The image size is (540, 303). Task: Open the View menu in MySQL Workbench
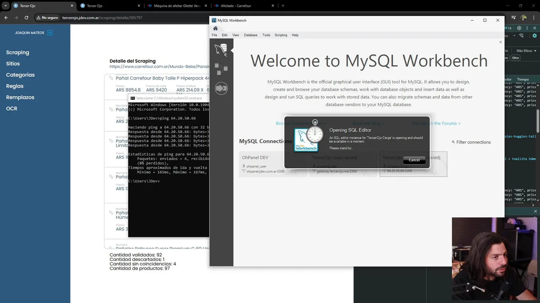[x=235, y=35]
